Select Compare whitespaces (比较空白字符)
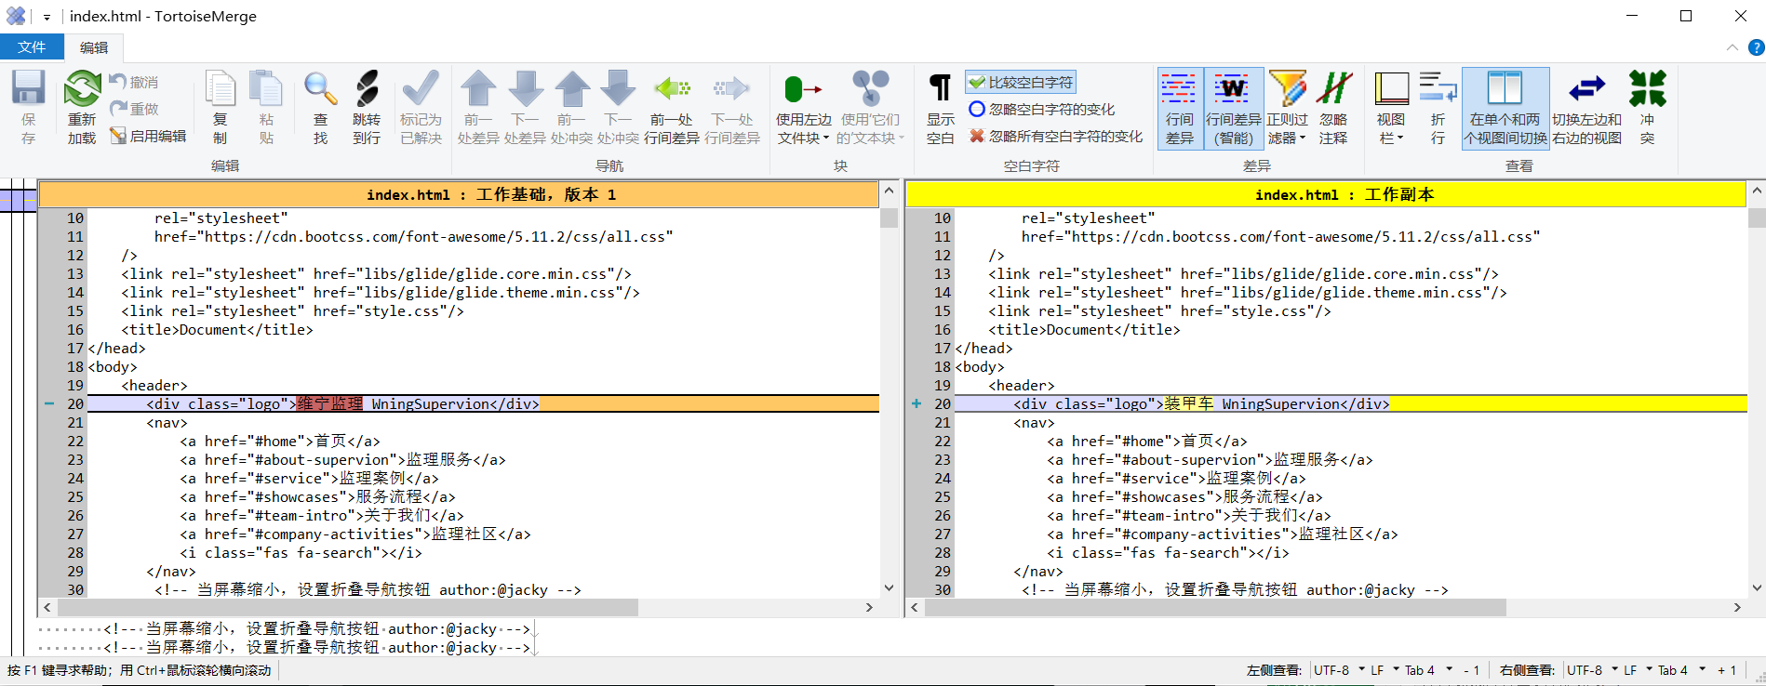The image size is (1766, 686). (1021, 82)
